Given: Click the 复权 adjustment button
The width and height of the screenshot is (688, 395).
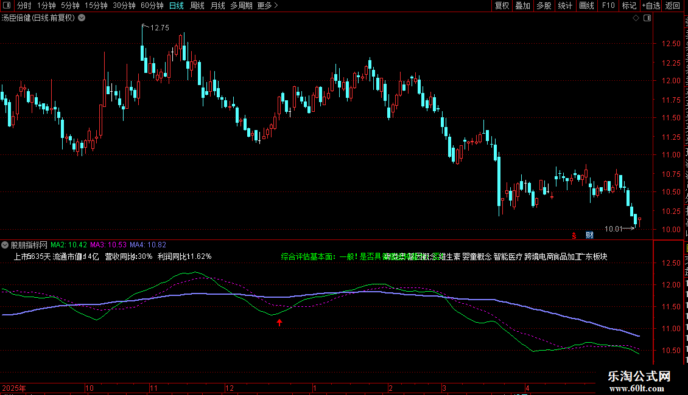Looking at the screenshot, I should (x=502, y=5).
